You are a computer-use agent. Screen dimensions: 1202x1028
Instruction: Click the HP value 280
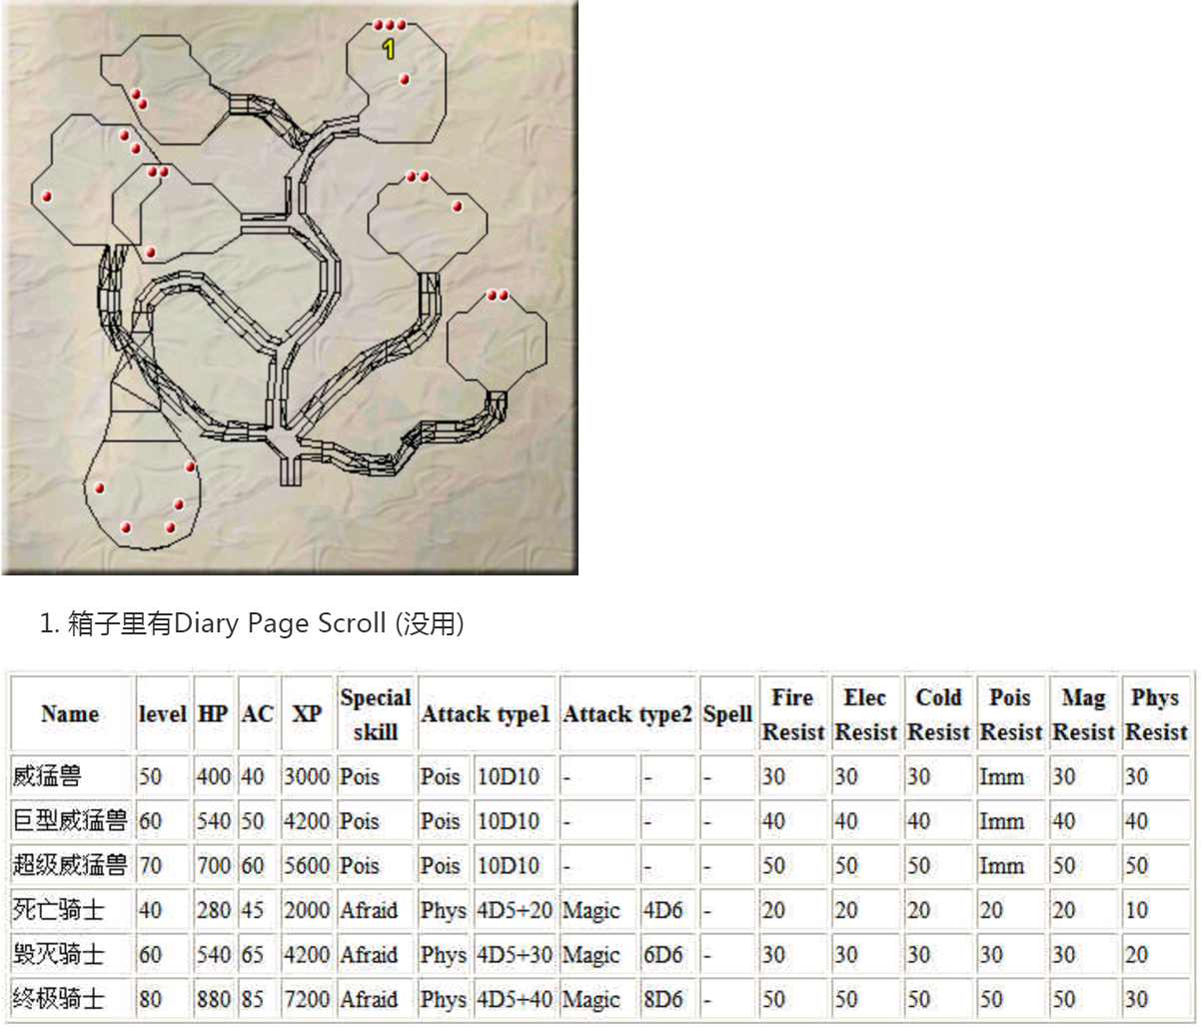point(213,910)
